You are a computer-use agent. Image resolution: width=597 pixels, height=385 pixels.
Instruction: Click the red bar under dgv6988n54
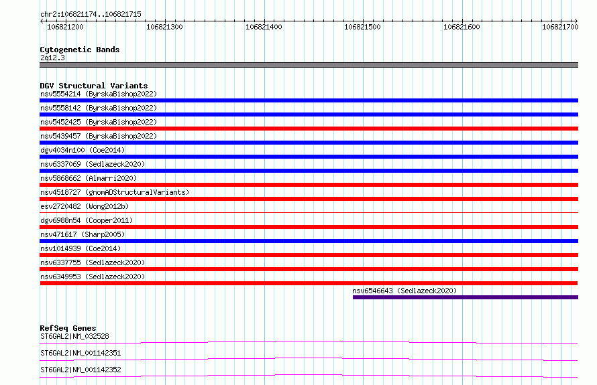(309, 227)
